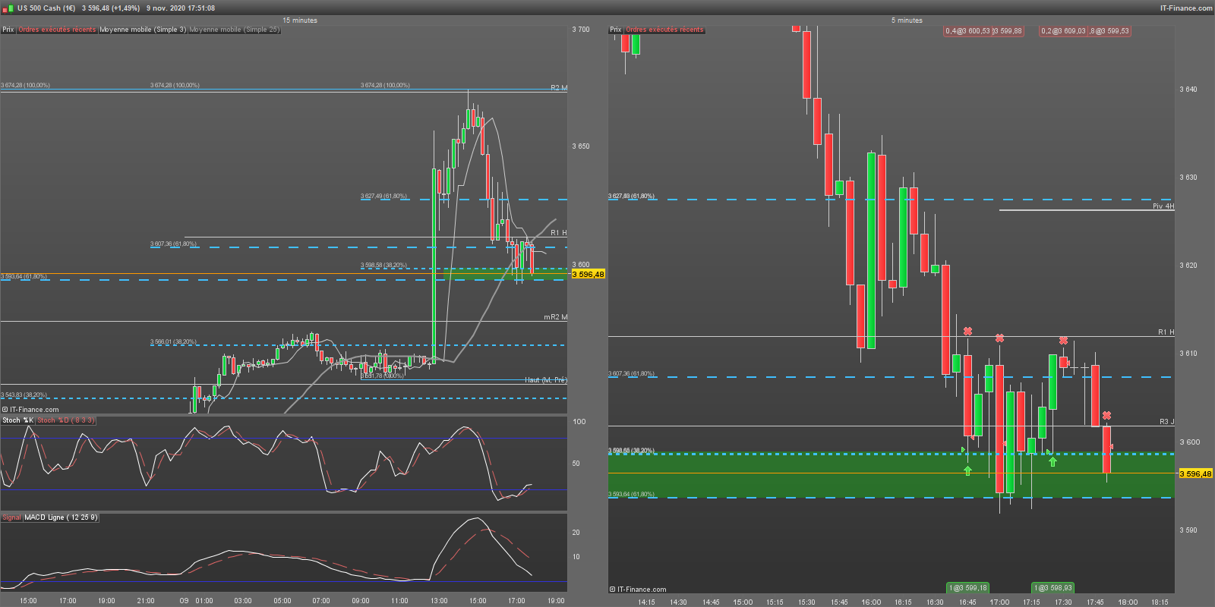Click the red X marker above the 17:30 candle
This screenshot has width=1215, height=607.
1064,341
